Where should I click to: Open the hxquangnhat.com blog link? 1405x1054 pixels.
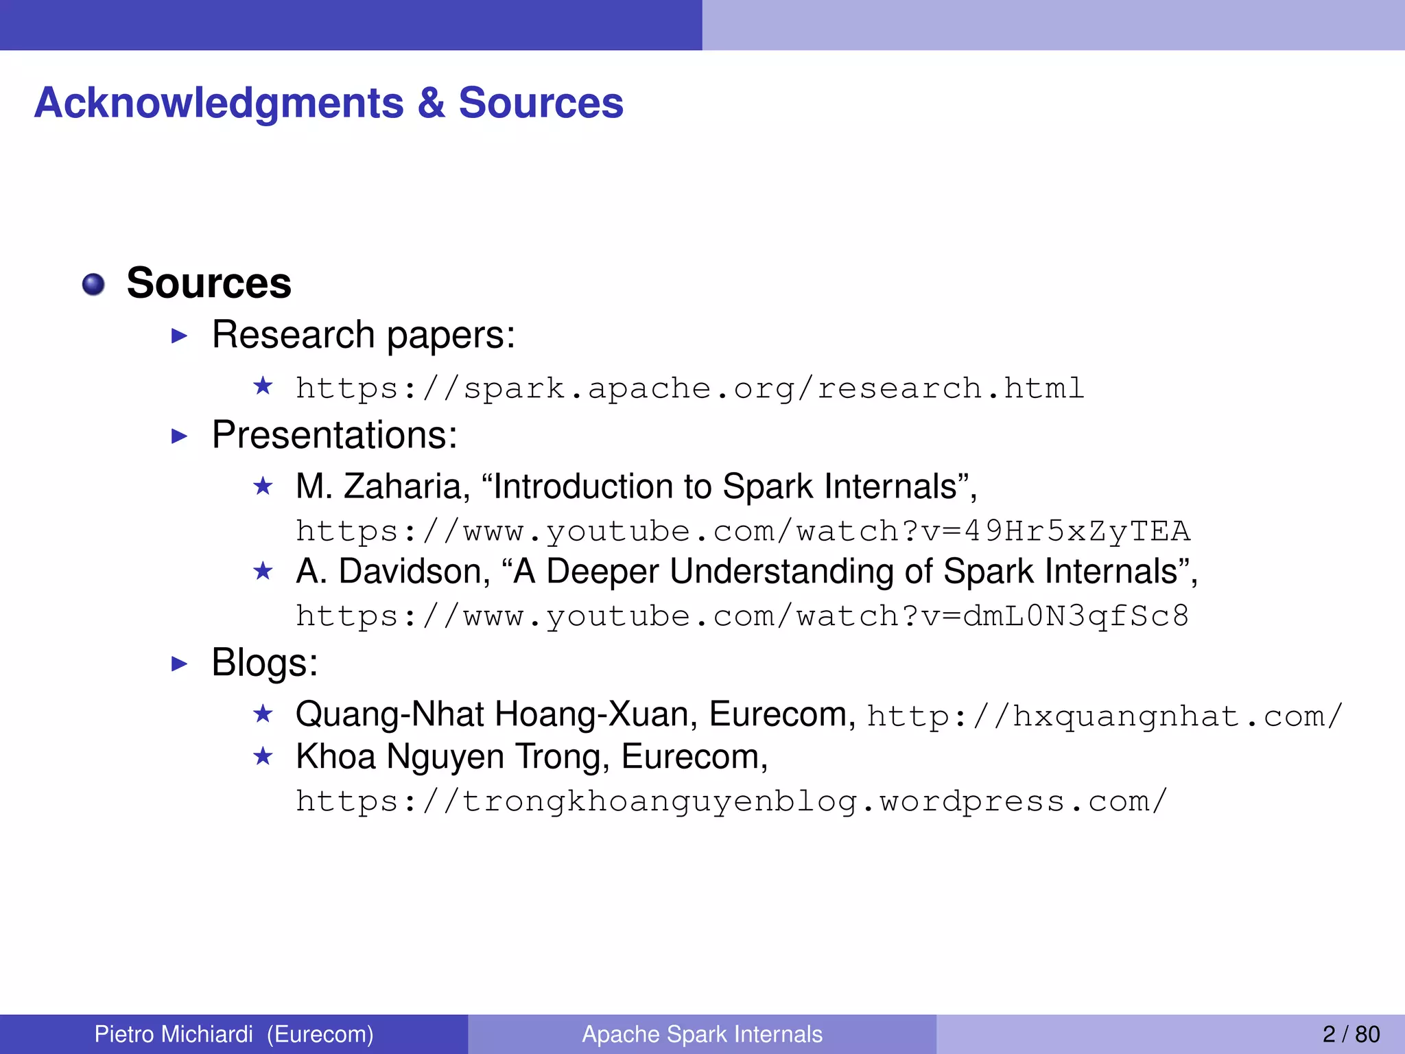click(1104, 716)
